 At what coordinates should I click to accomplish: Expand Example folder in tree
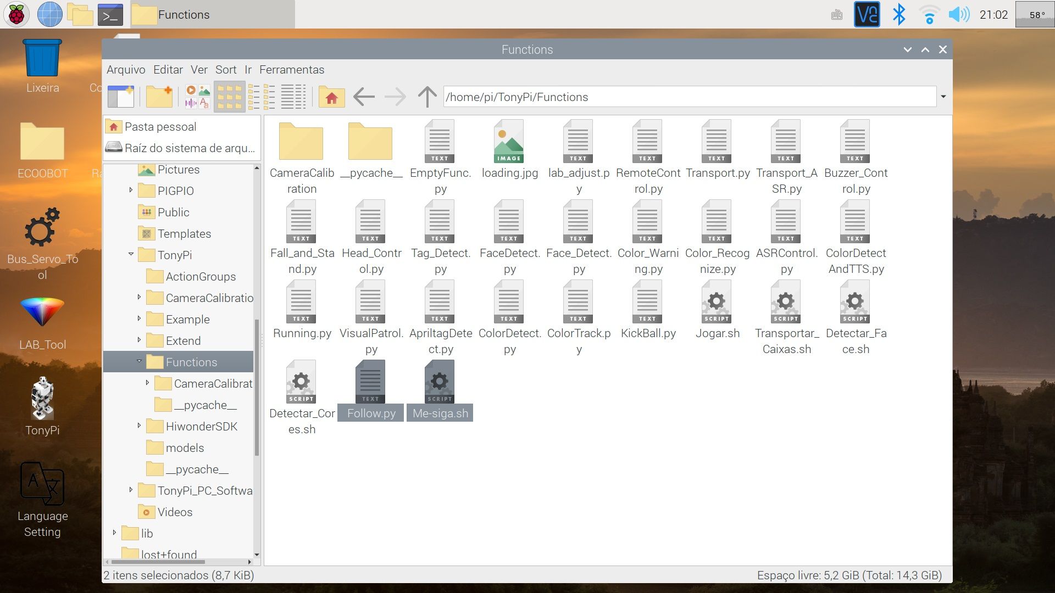139,318
